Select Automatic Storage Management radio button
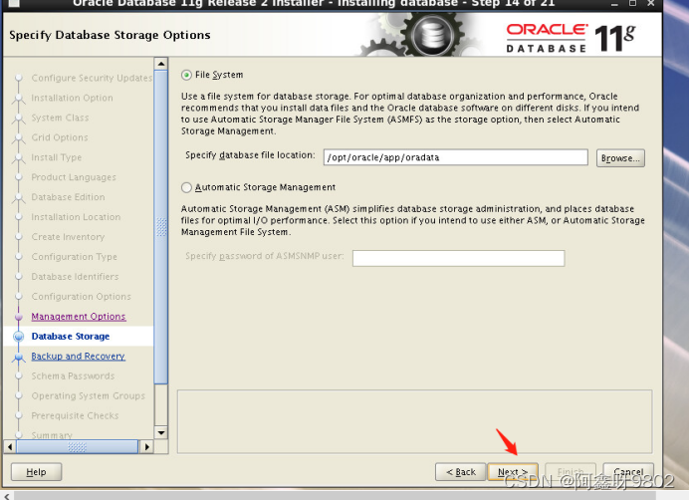Viewport: 690px width, 500px height. [x=186, y=187]
